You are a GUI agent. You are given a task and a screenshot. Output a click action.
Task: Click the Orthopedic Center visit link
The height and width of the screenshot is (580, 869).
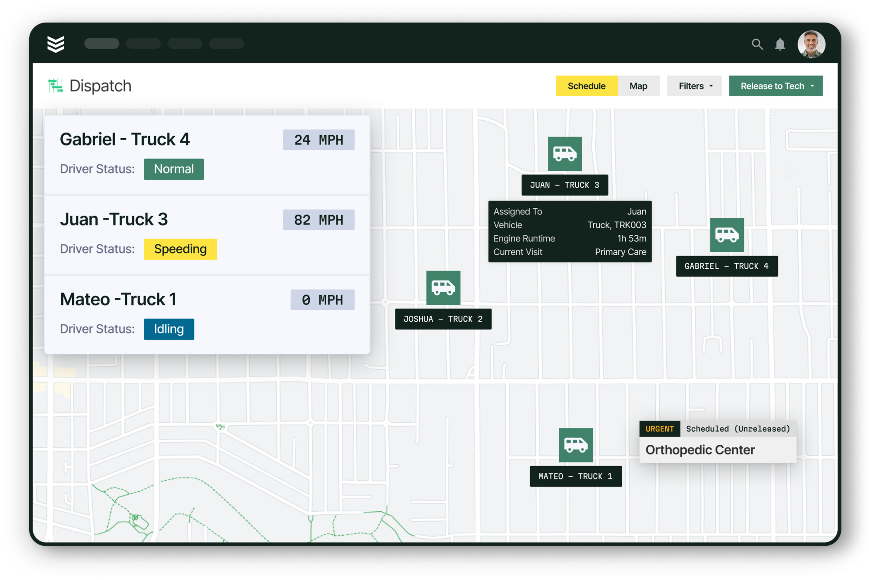(x=700, y=450)
